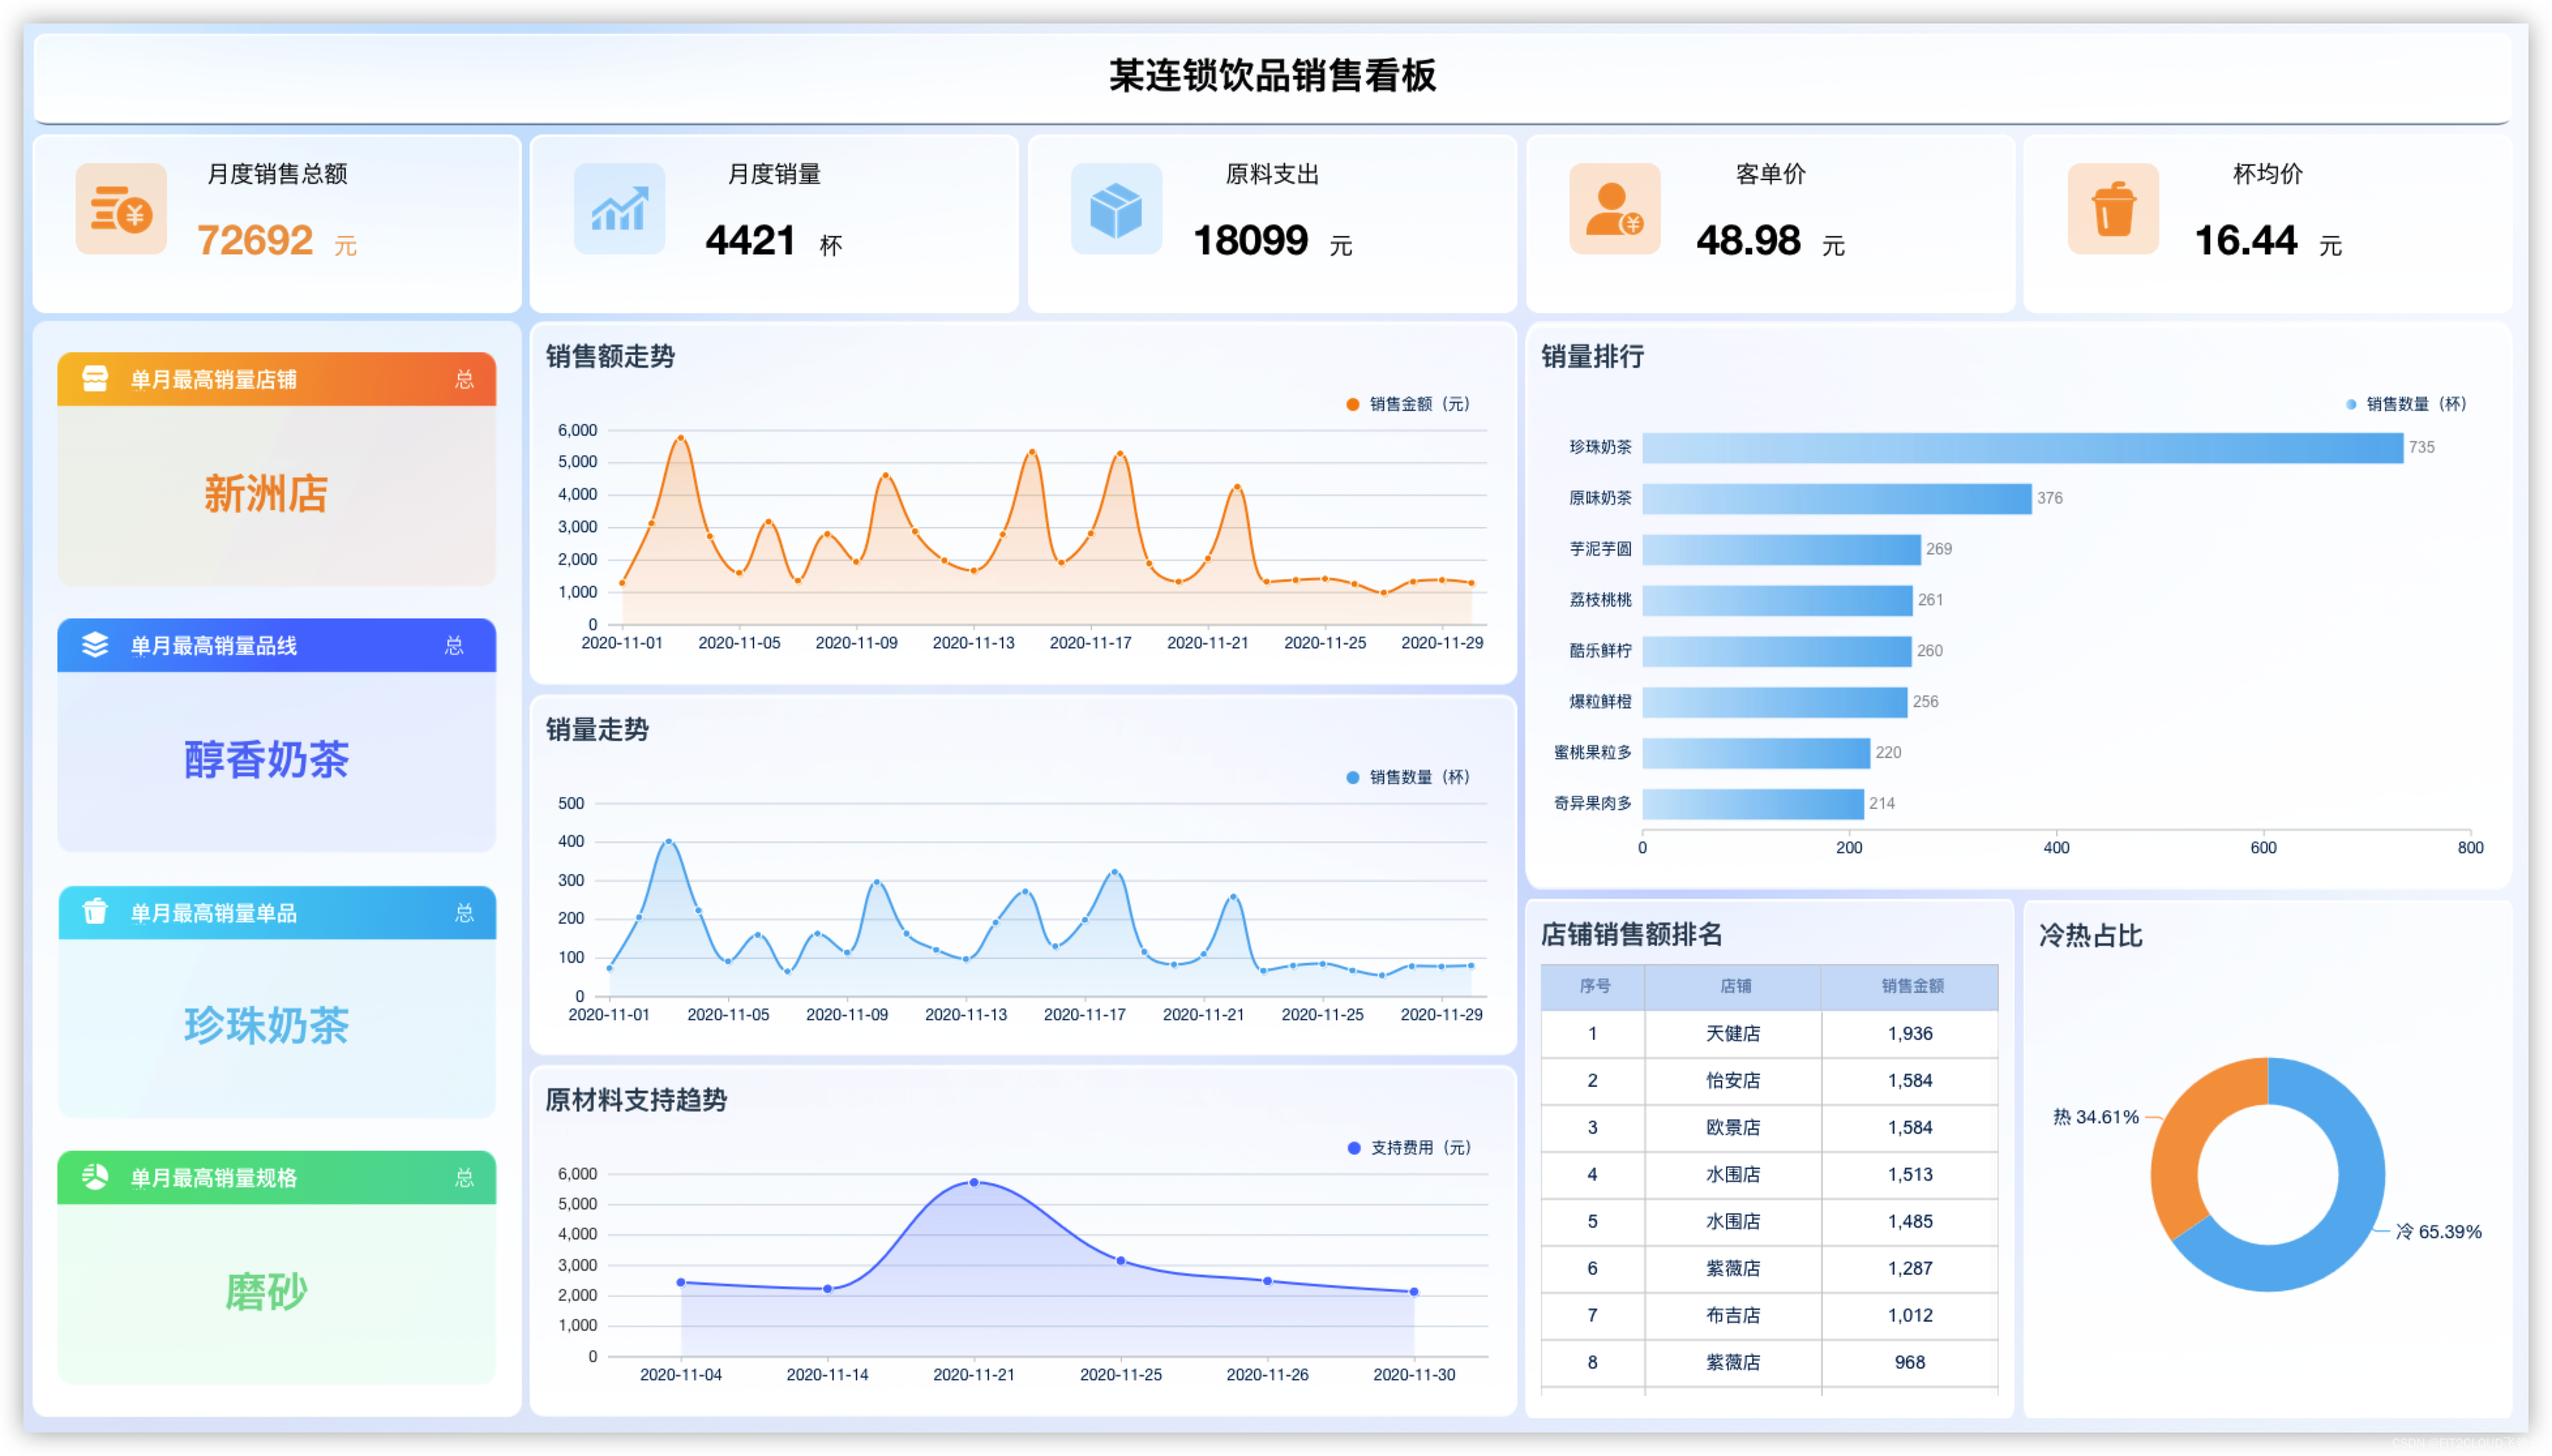
Task: Click the cup icon in 单月最高销量单品 header
Action: 95,912
